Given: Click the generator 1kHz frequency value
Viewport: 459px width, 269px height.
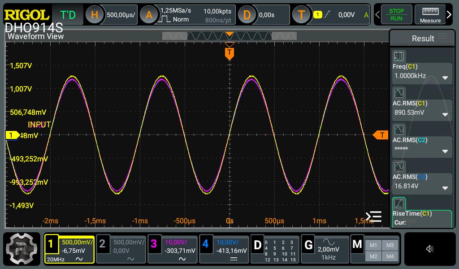Looking at the screenshot, I should pos(329,257).
